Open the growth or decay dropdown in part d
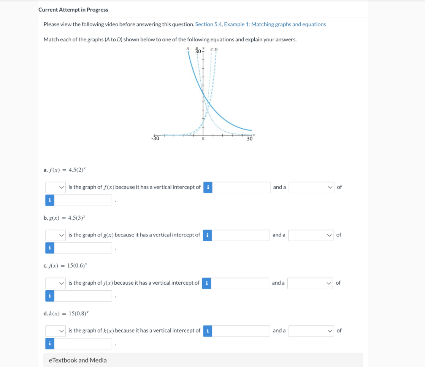Image resolution: width=425 pixels, height=367 pixels. (x=311, y=331)
